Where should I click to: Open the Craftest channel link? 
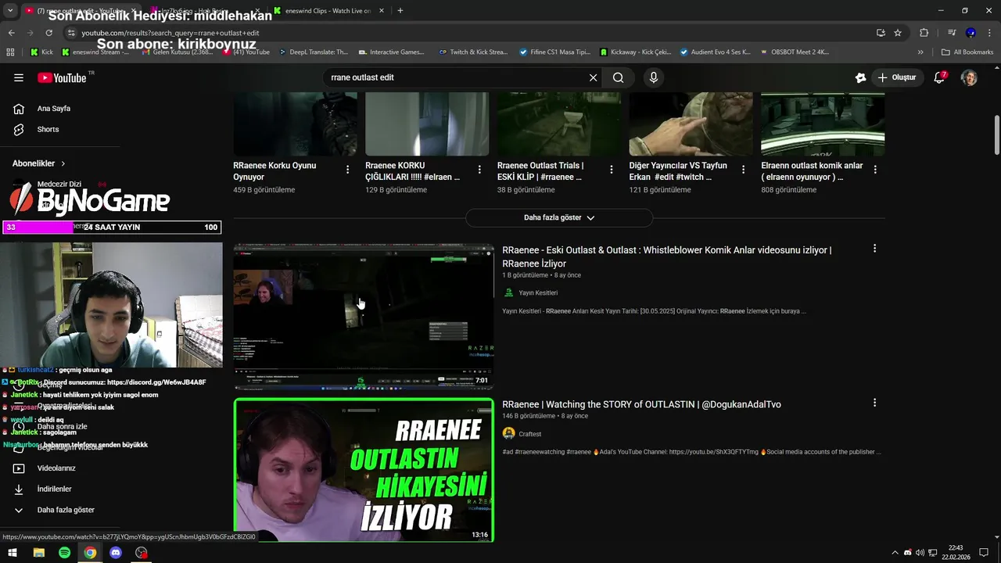pyautogui.click(x=529, y=434)
